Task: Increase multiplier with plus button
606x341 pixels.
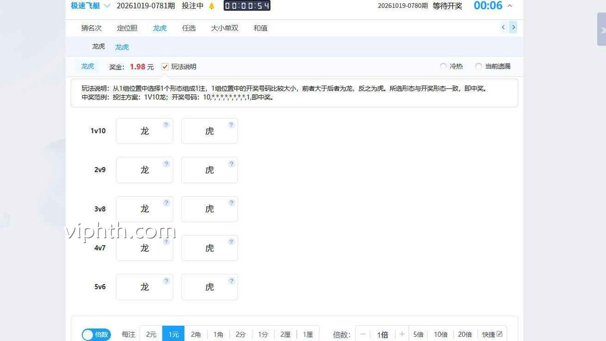Action: point(402,334)
